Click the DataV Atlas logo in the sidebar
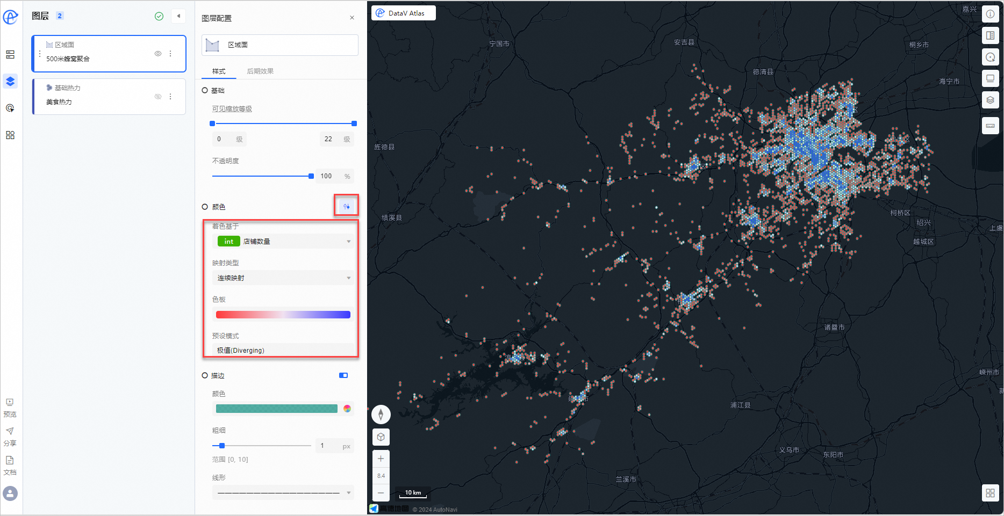 [10, 17]
